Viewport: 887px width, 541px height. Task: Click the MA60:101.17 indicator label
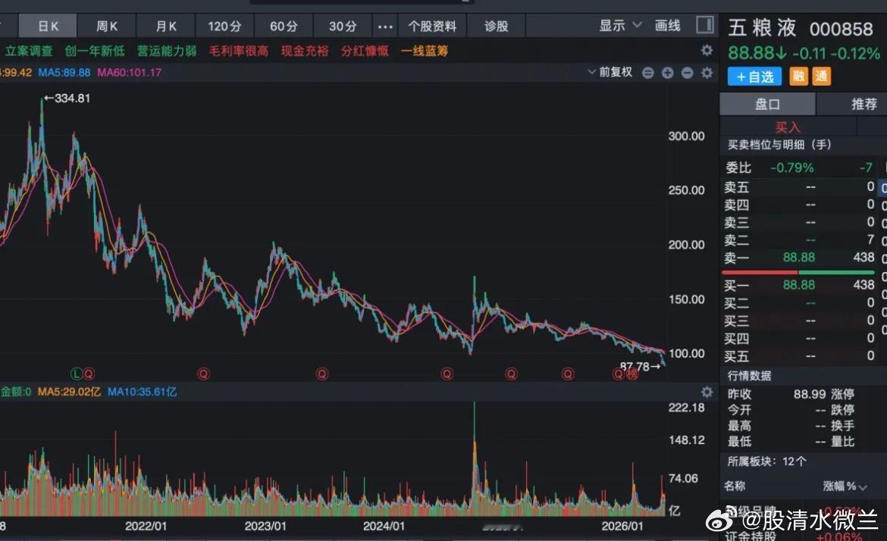[129, 72]
